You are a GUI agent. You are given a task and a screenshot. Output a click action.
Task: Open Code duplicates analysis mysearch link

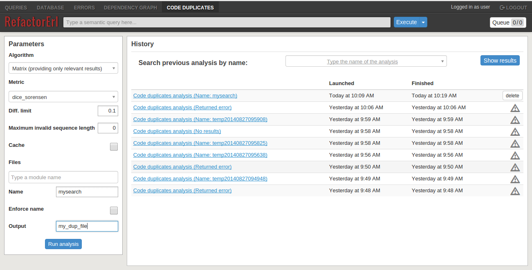pos(185,96)
